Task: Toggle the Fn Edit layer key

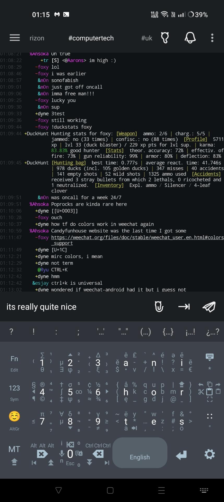Action: tap(14, 362)
